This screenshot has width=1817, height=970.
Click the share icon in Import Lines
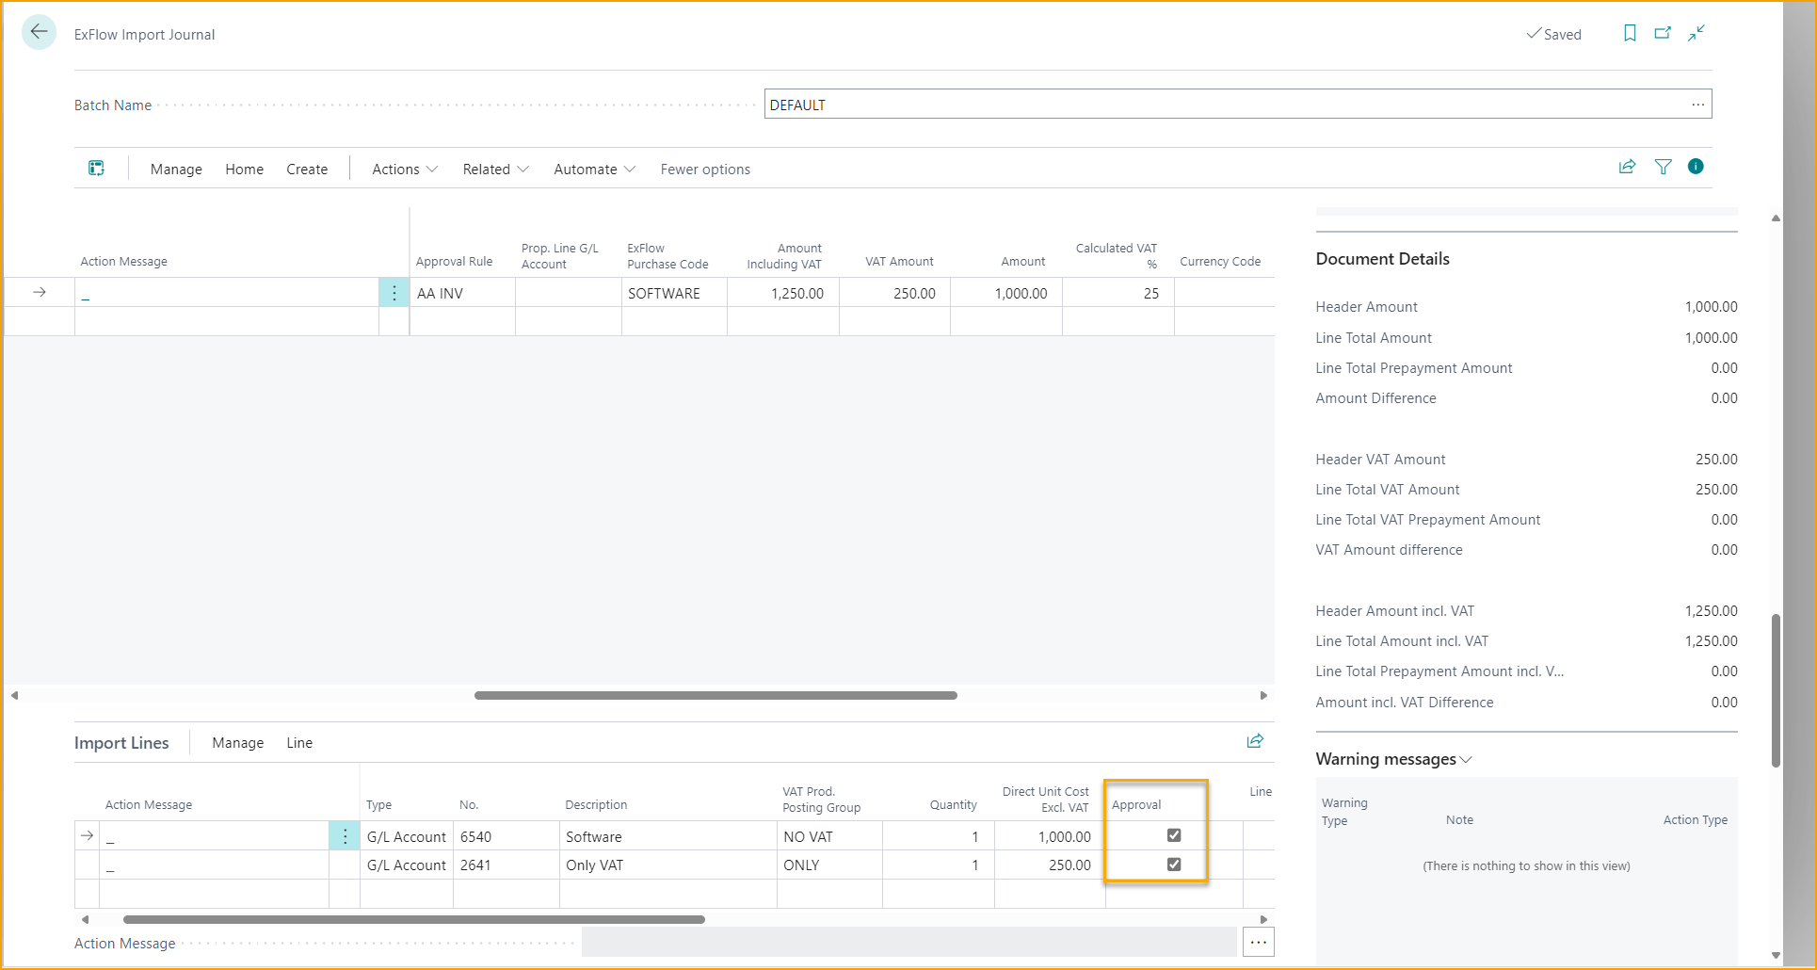[1255, 741]
